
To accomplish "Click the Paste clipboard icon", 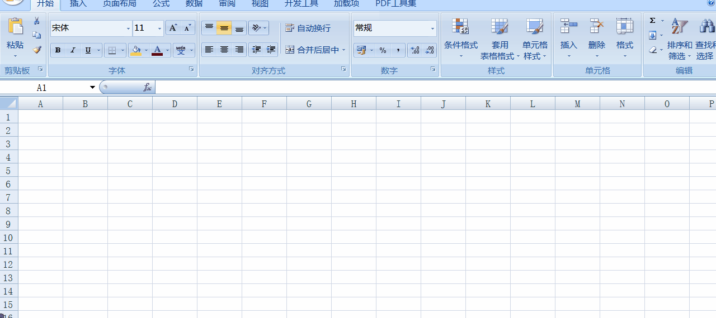I will (15, 27).
